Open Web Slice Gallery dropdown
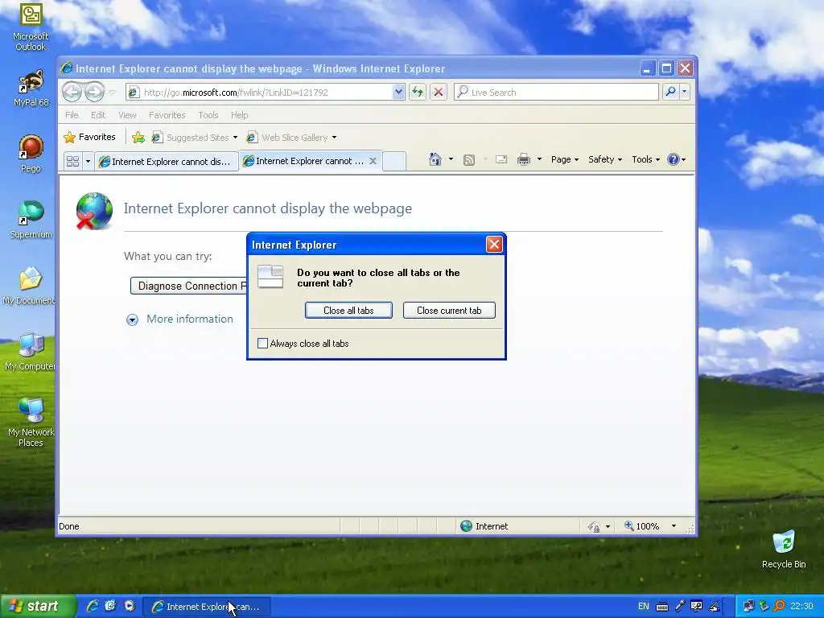The height and width of the screenshot is (618, 824). tap(291, 138)
